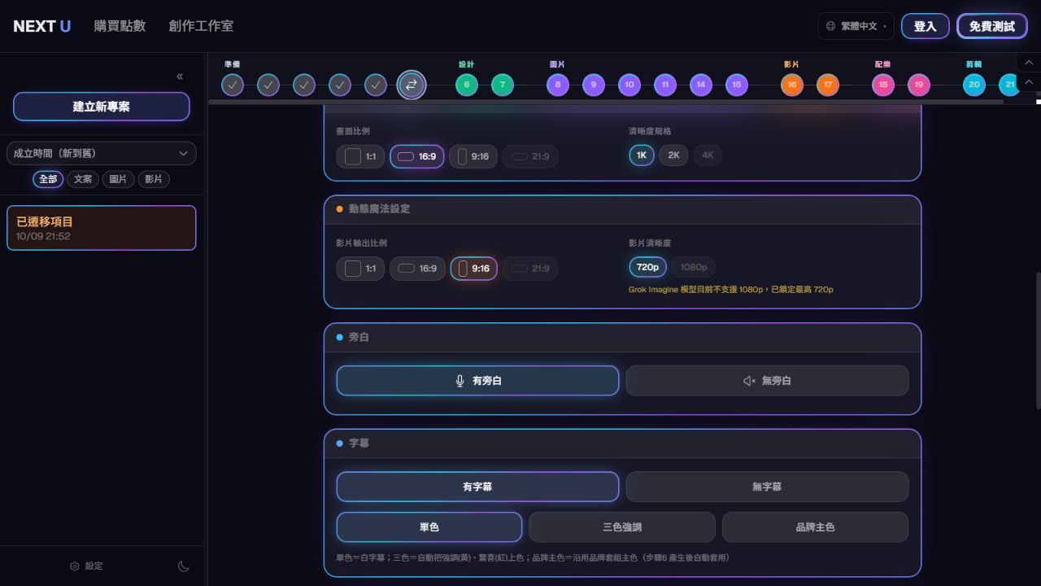
Task: Click the horizontal scrollbar under the step bar
Action: [606, 103]
